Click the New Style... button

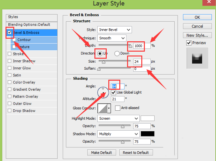[197, 35]
